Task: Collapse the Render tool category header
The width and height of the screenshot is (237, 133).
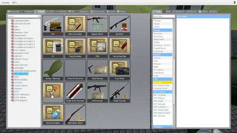Action: 163,55
